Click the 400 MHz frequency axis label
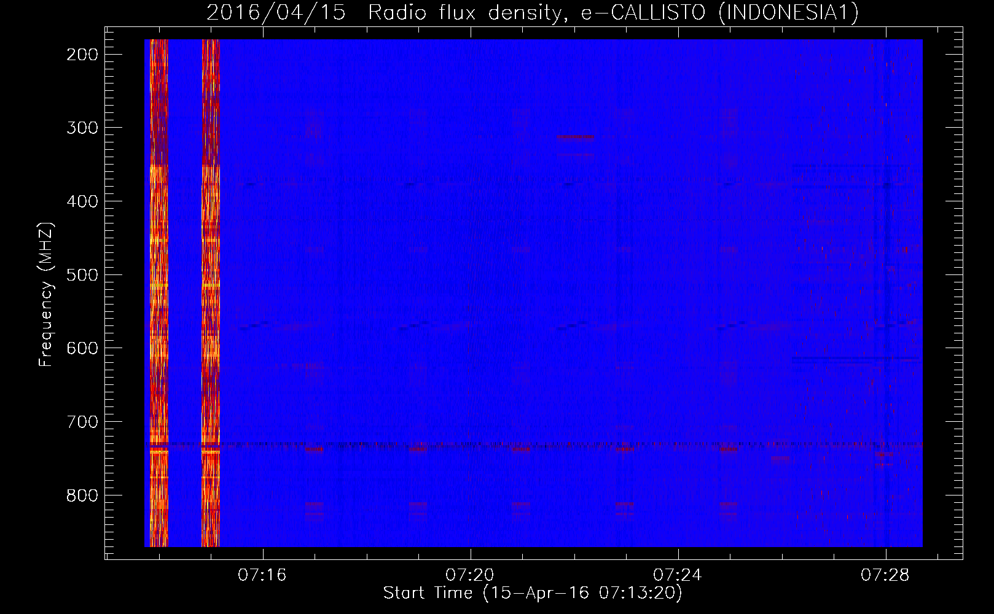The image size is (994, 614). (82, 201)
